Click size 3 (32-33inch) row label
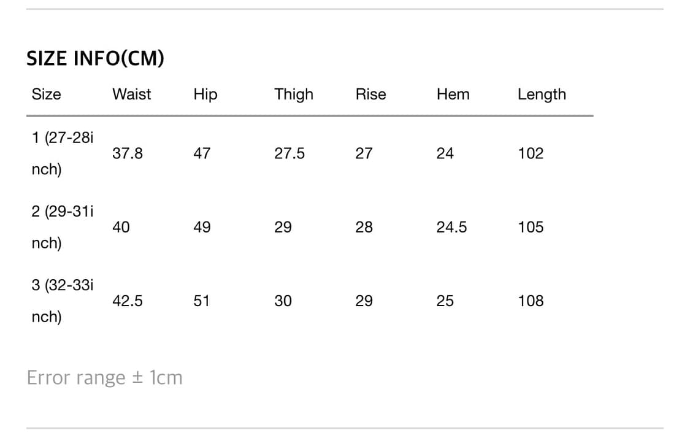This screenshot has height=446, width=690. (x=63, y=301)
